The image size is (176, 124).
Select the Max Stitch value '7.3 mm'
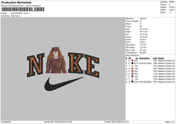143,45
